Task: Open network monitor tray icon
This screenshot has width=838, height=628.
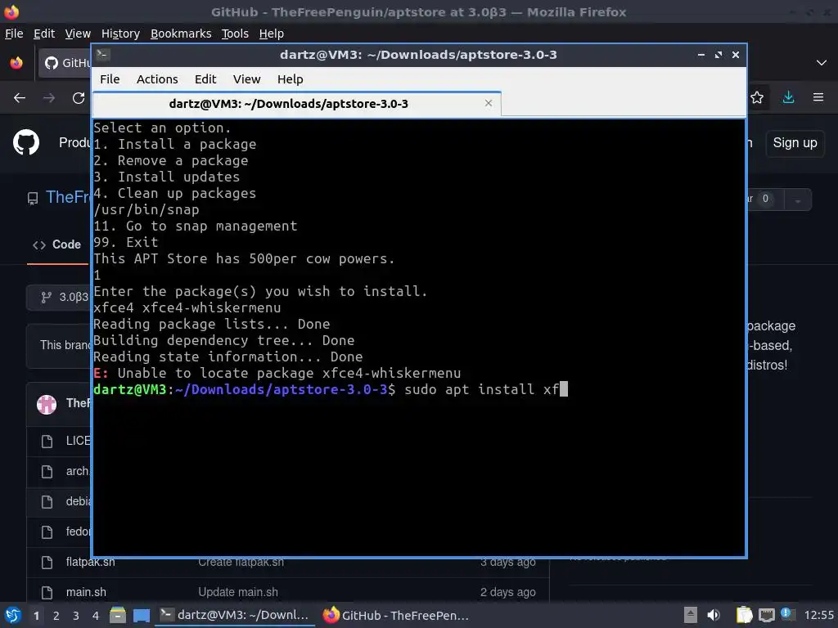Action: click(x=766, y=615)
